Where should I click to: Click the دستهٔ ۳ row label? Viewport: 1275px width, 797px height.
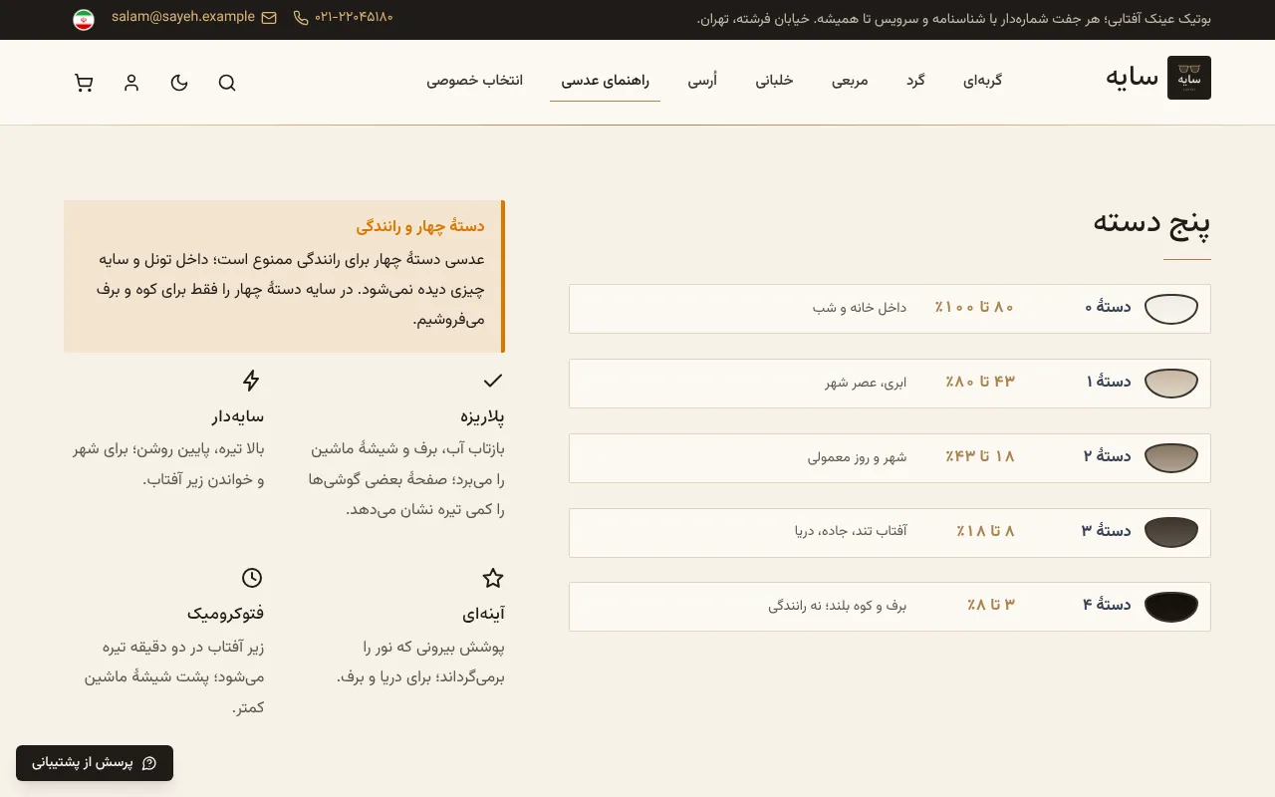point(1107,531)
